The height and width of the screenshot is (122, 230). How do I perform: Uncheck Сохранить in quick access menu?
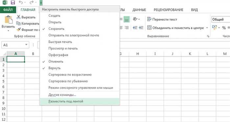(80, 29)
